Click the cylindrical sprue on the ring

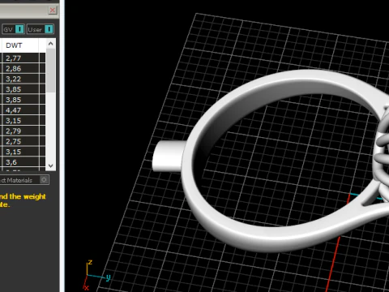tap(169, 156)
